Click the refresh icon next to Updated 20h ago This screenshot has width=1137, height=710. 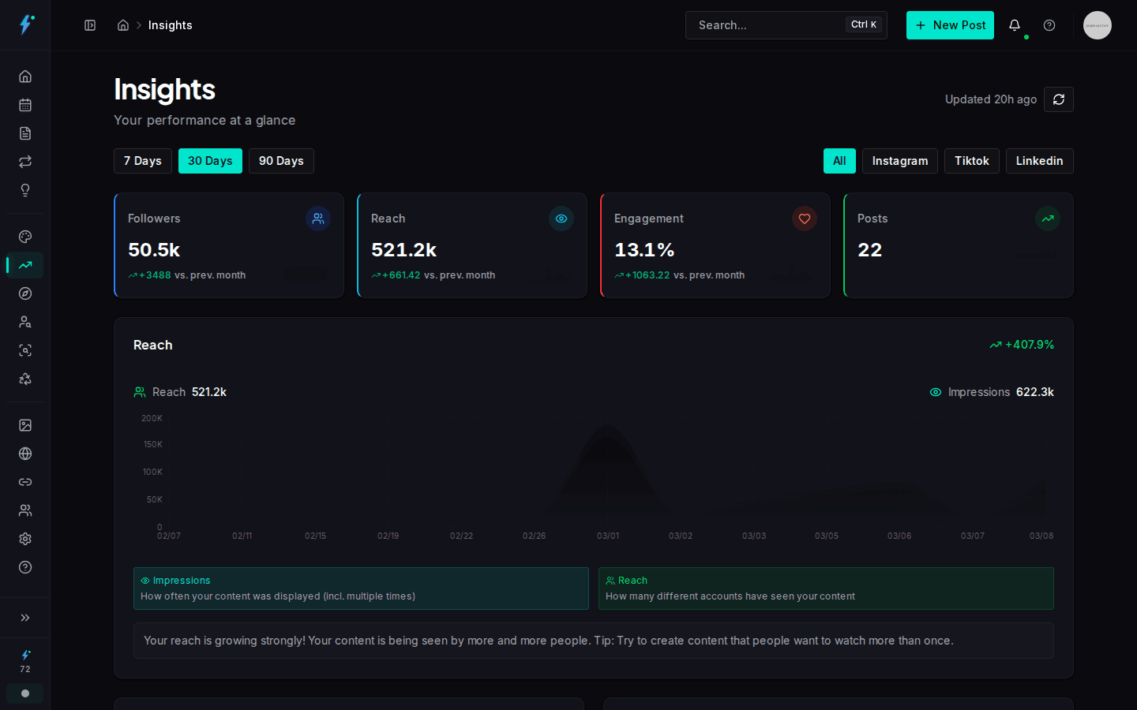1058,99
